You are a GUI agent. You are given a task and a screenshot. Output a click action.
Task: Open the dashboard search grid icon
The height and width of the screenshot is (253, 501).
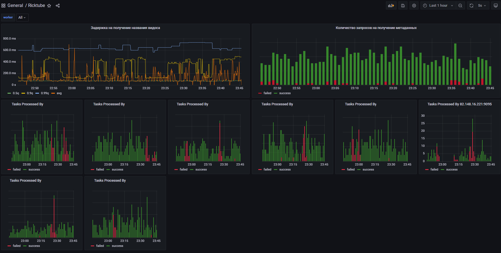pos(3,6)
